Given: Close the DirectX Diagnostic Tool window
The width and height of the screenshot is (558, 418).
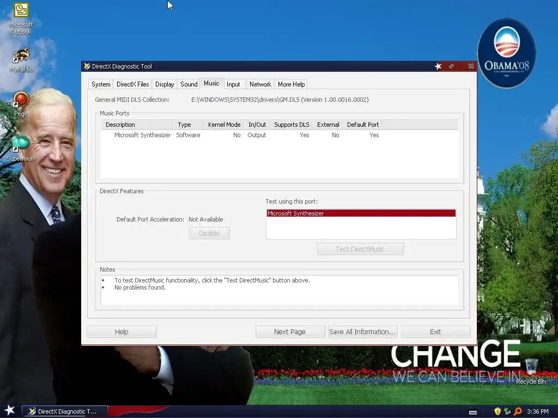Looking at the screenshot, I should 471,66.
